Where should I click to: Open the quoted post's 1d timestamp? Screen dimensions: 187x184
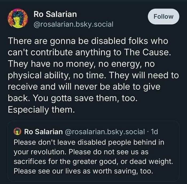pos(154,132)
